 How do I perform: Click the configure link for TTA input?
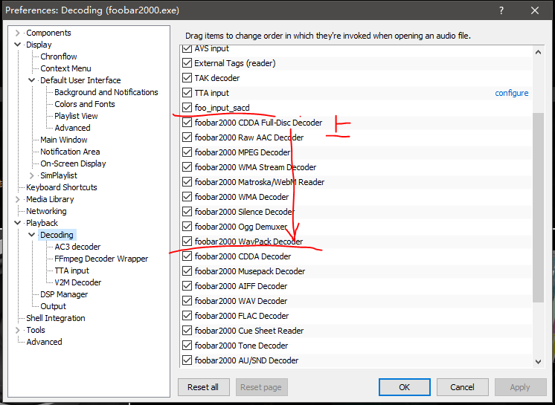[x=512, y=93]
